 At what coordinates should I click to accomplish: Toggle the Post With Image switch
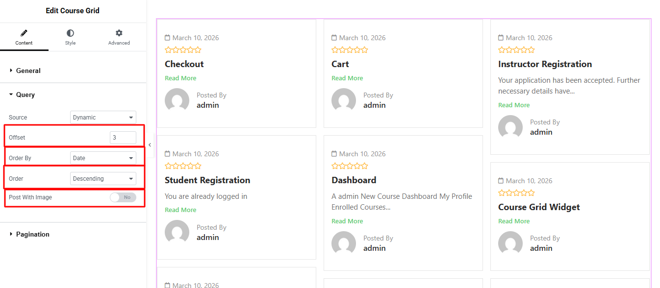pyautogui.click(x=123, y=197)
